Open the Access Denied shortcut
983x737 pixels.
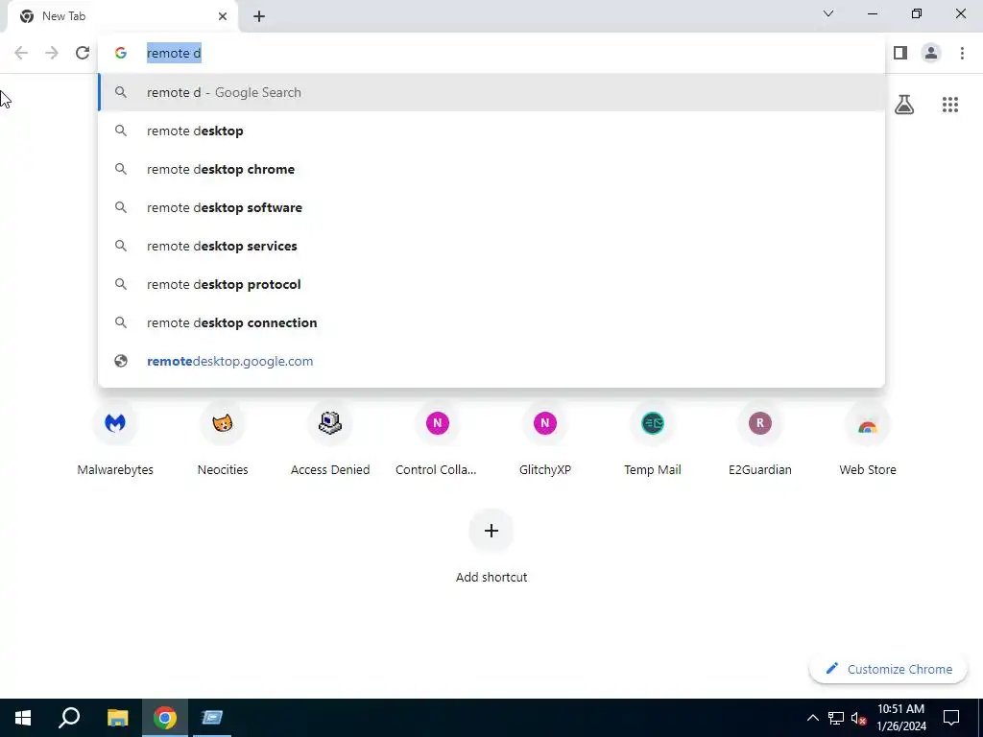pyautogui.click(x=330, y=439)
